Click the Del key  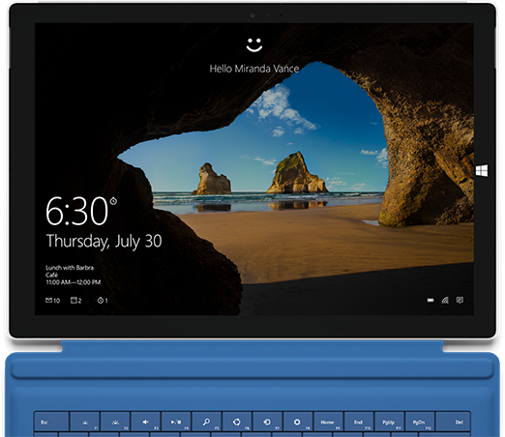tap(453, 422)
